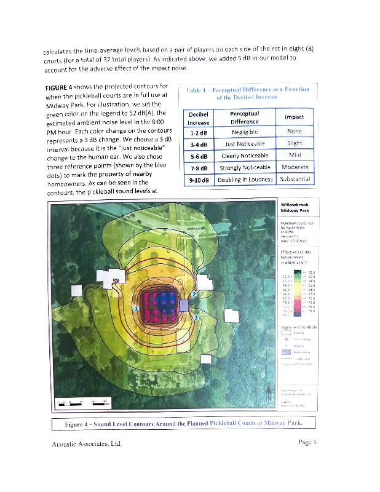Click the 'None' impact cell

click(295, 132)
